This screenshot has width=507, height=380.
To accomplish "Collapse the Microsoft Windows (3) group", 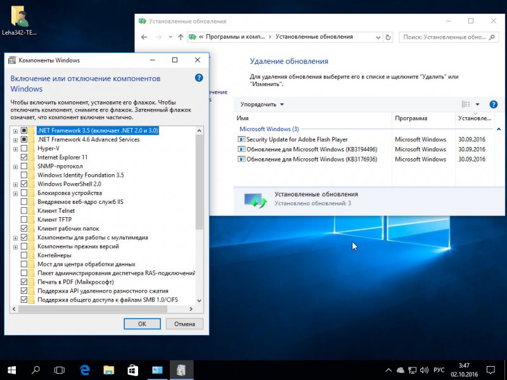I will coord(499,129).
